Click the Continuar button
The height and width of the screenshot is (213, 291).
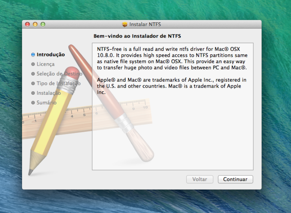(x=235, y=179)
